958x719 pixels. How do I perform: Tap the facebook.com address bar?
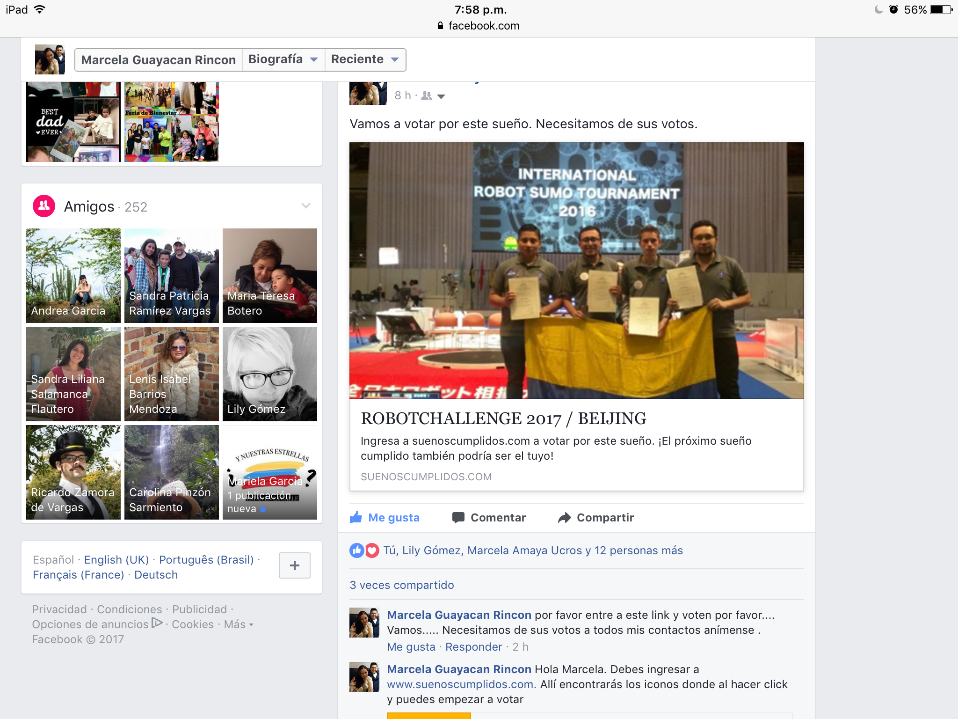(x=479, y=26)
